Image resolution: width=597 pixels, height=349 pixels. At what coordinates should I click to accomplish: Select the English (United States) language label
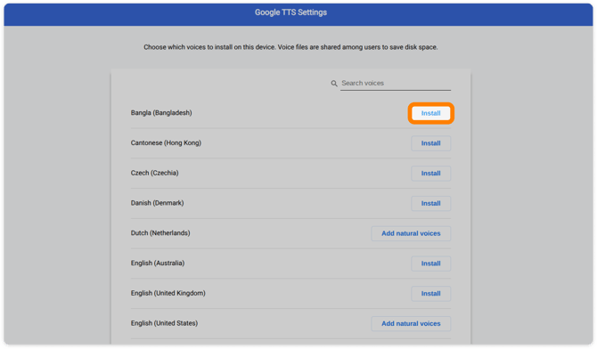pos(164,323)
